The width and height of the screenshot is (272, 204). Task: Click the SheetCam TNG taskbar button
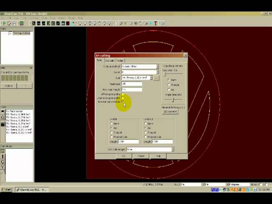[x=32, y=190]
